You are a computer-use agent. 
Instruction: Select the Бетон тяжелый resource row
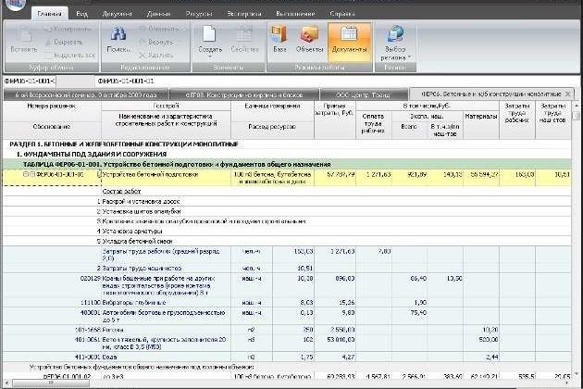point(288,344)
